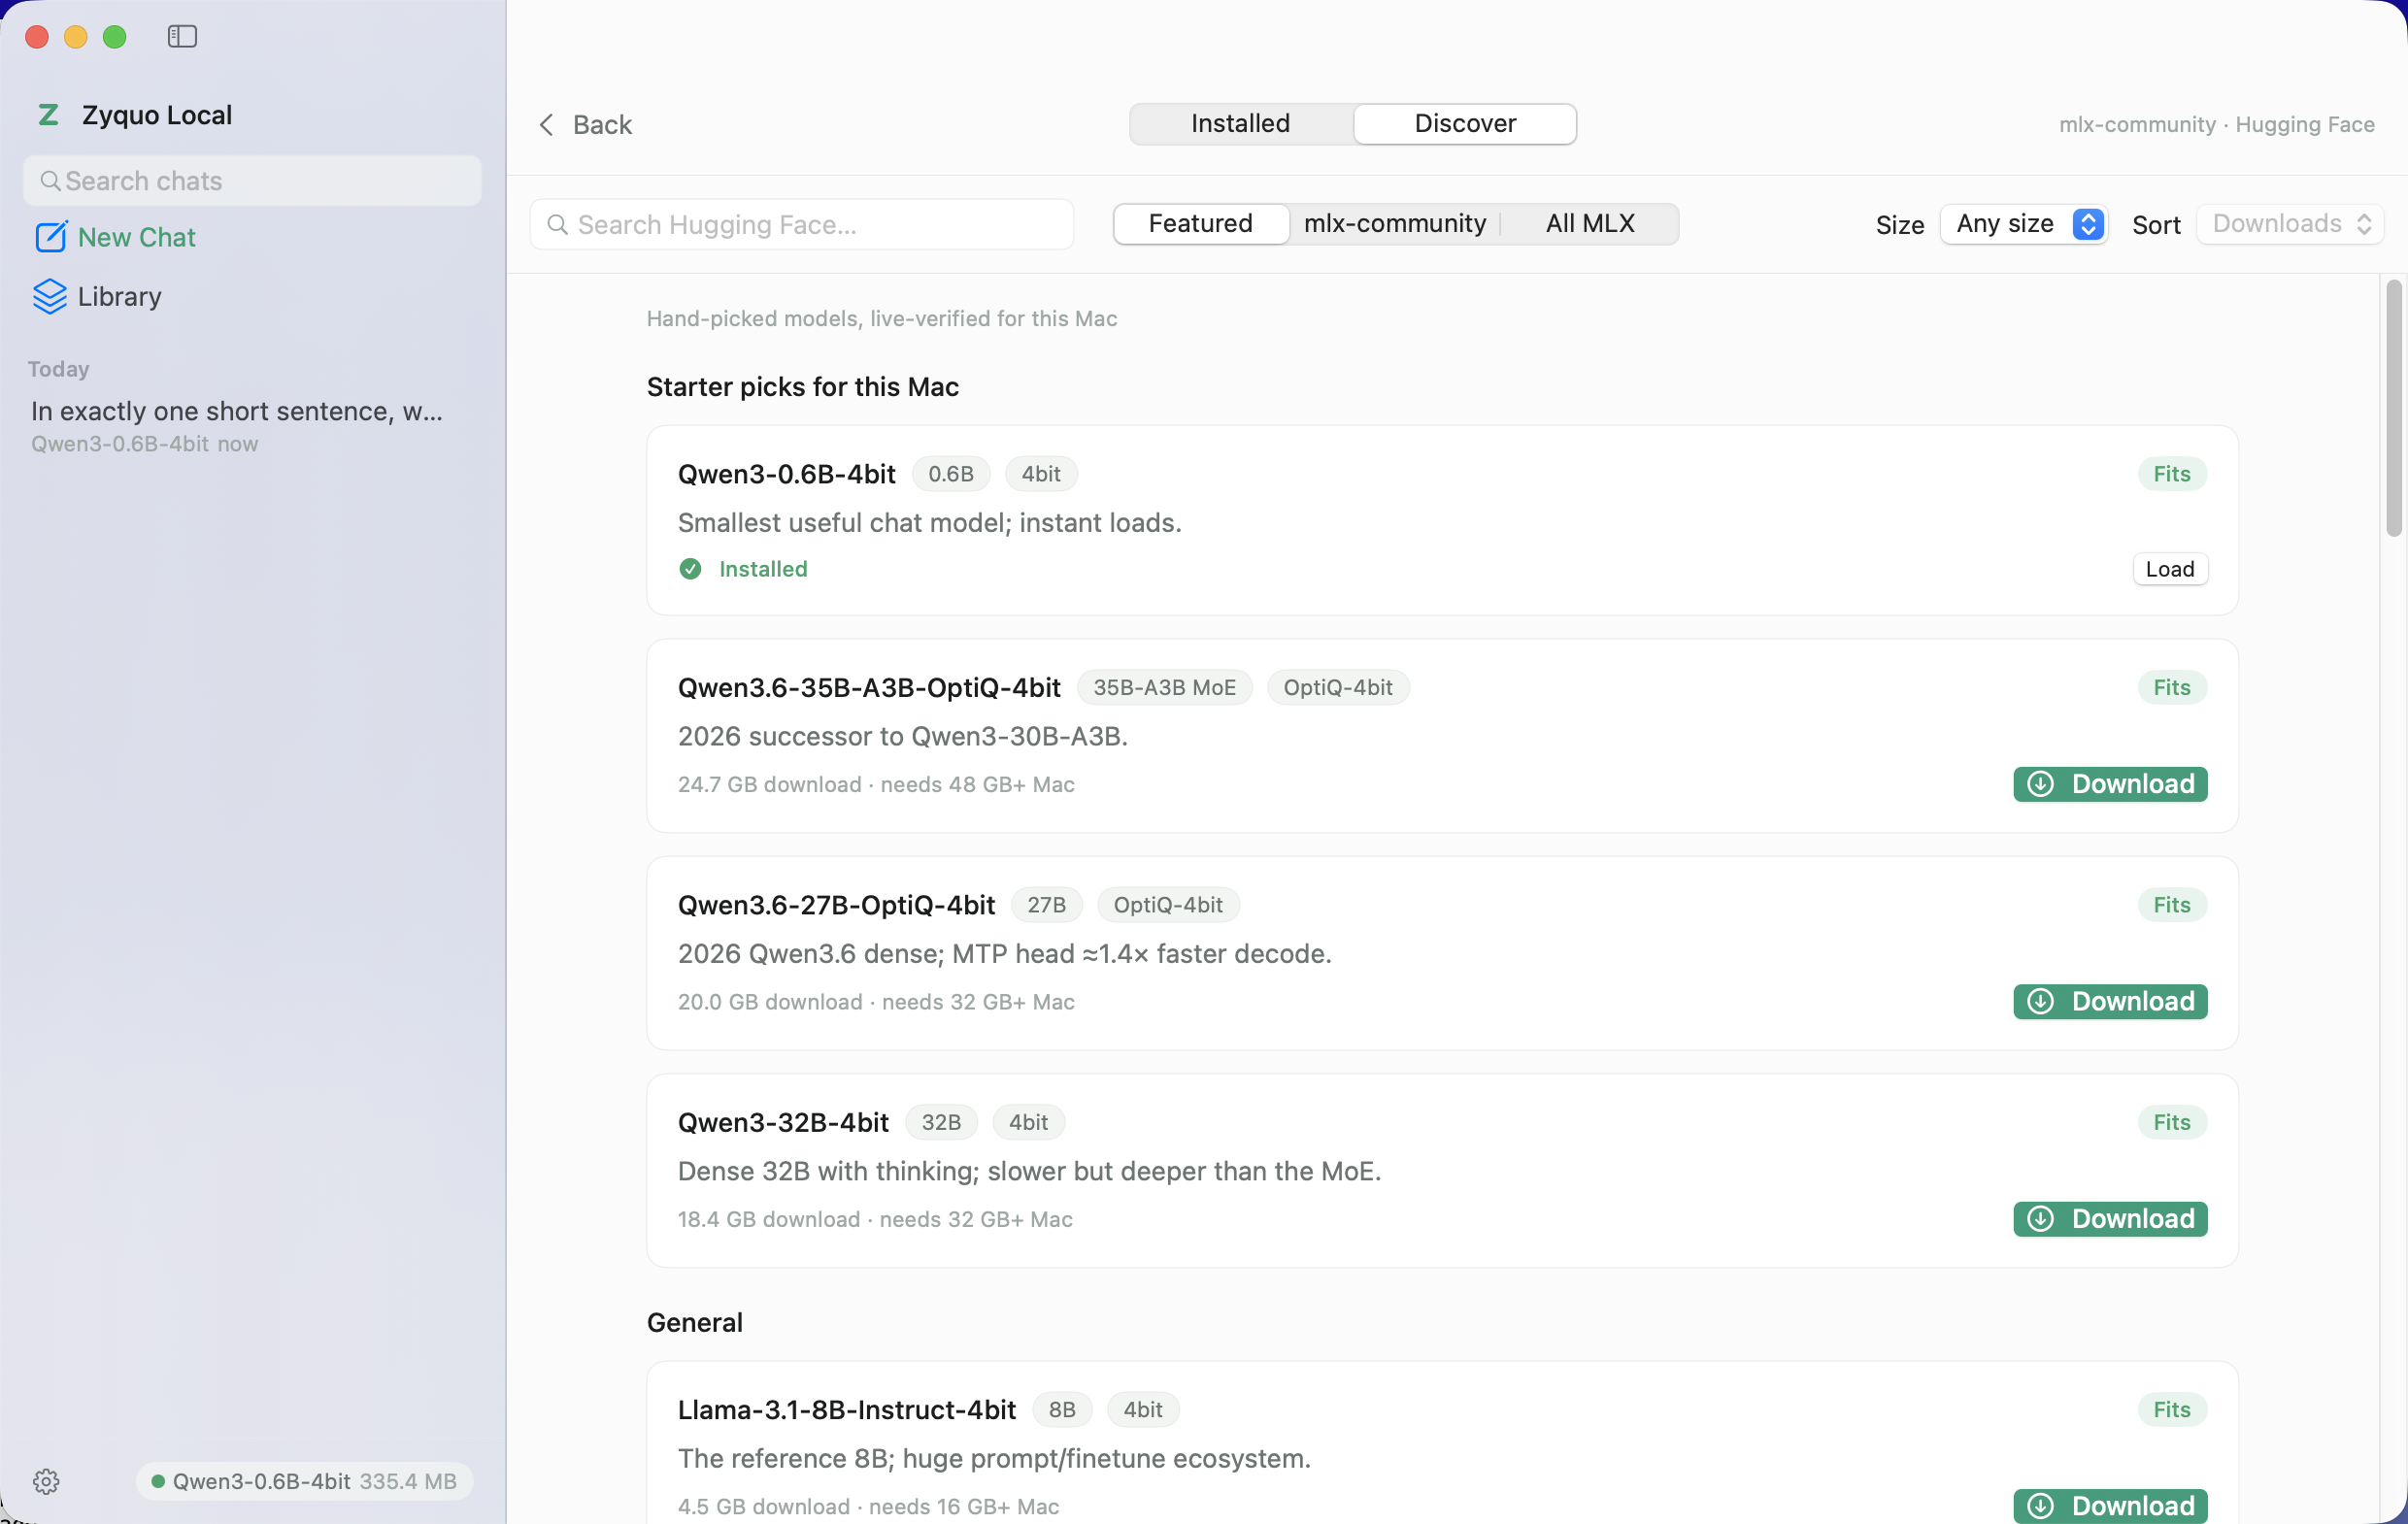
Task: Click the Qwen3-32B-4bit model title
Action: click(x=783, y=1122)
